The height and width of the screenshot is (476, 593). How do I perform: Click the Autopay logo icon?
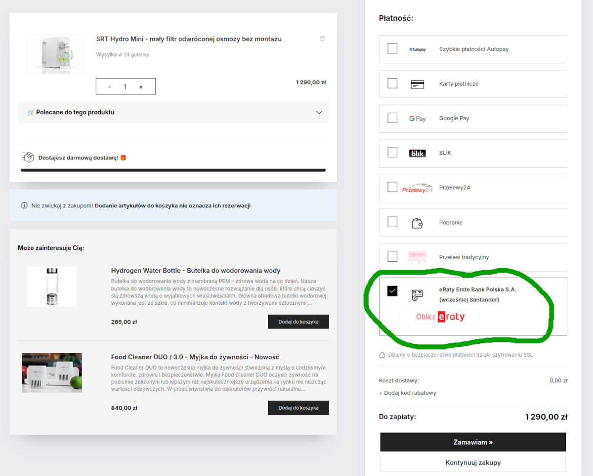click(x=418, y=49)
